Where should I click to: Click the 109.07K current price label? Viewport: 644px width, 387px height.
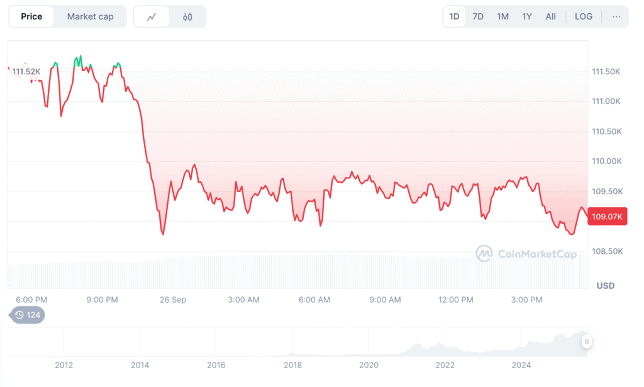(608, 217)
